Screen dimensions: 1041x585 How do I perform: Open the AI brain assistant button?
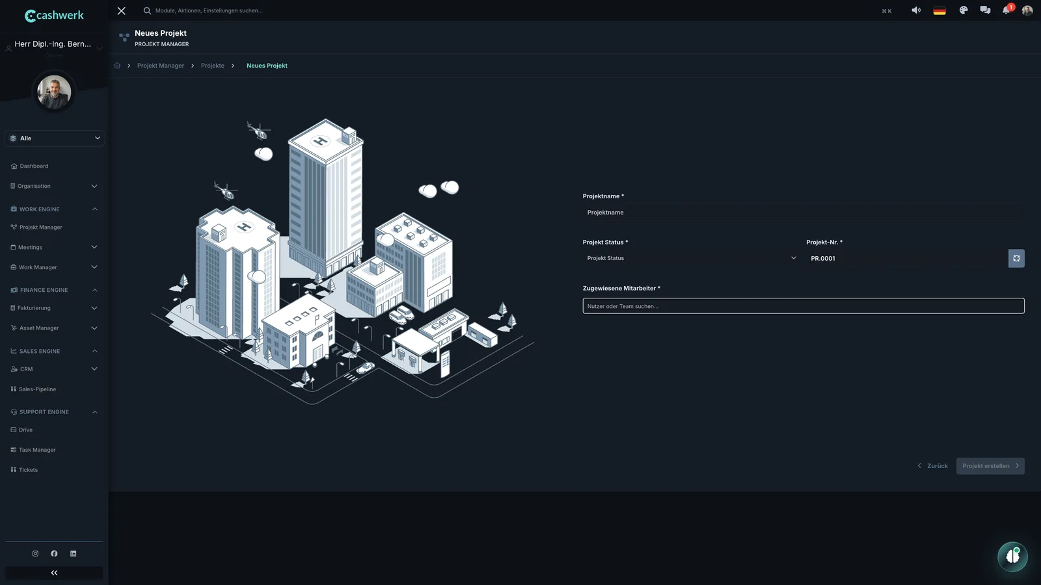pyautogui.click(x=1012, y=556)
